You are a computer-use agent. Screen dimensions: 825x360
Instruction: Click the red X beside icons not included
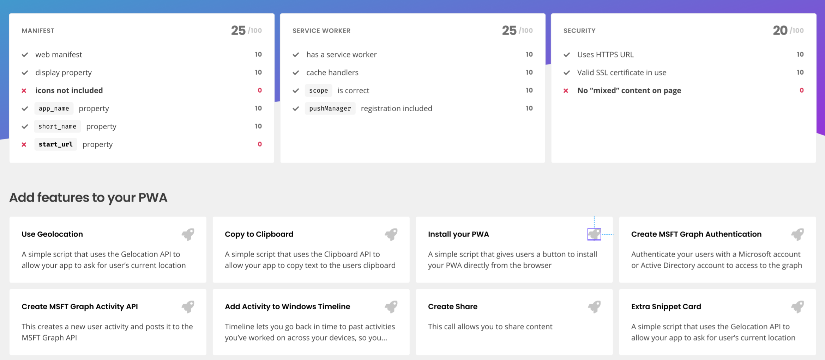[x=24, y=91]
